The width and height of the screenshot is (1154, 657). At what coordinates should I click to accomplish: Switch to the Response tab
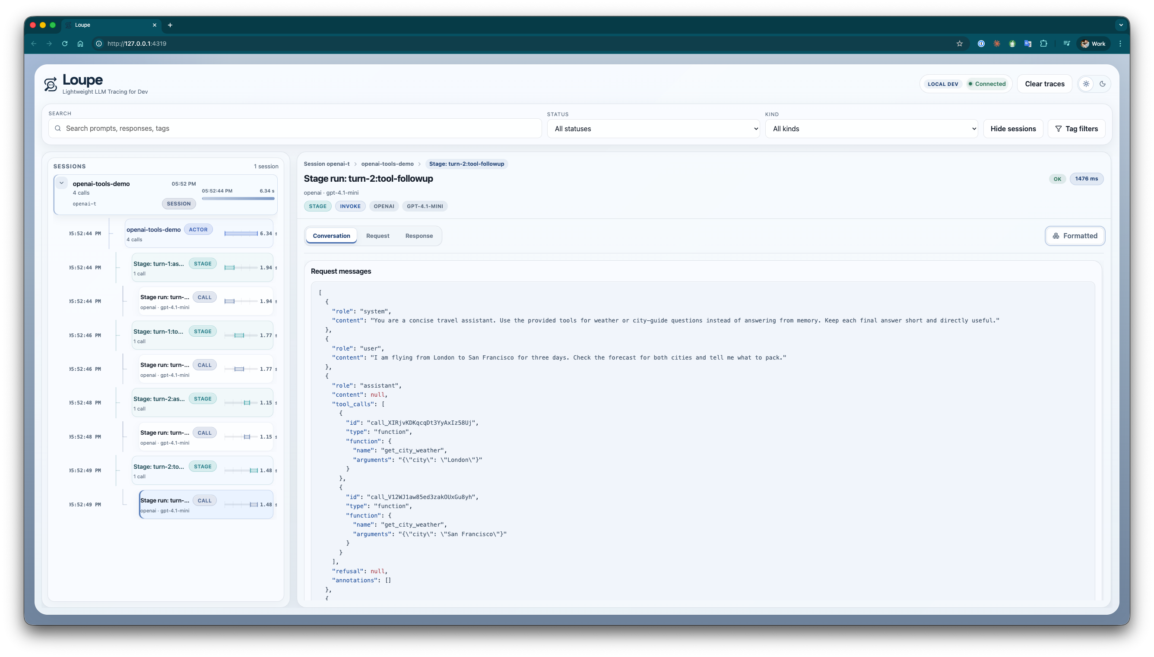tap(419, 236)
